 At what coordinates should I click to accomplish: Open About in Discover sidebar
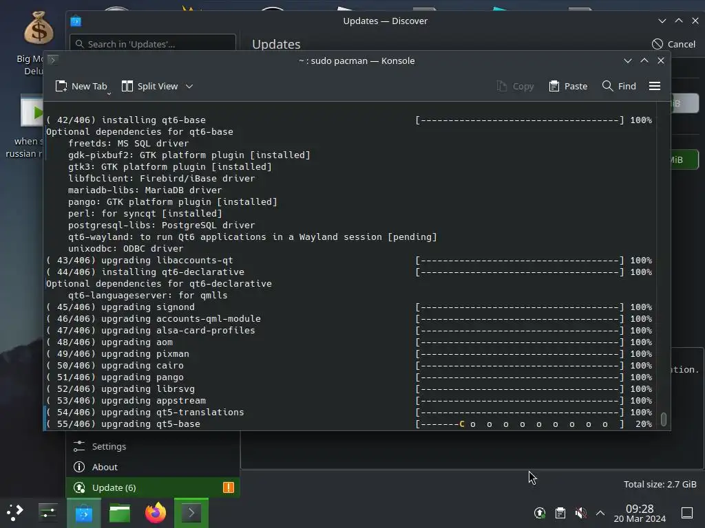pyautogui.click(x=153, y=467)
